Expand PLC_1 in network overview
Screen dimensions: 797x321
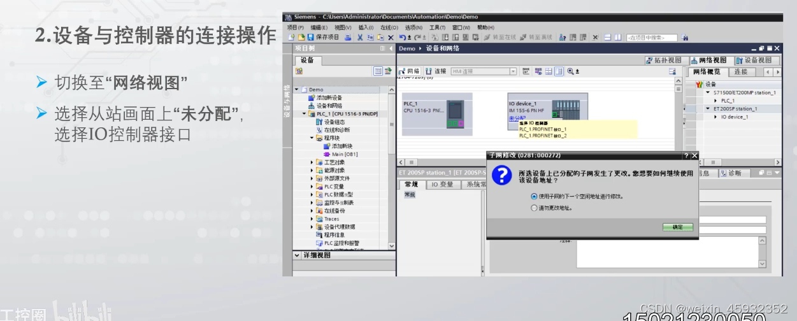coord(715,101)
